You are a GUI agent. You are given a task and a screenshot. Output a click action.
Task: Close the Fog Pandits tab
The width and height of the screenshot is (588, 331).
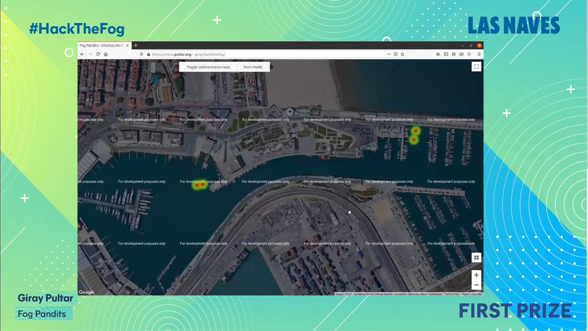point(128,46)
